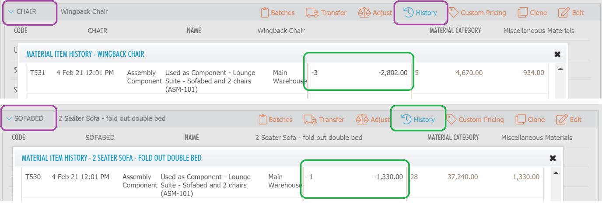This screenshot has height=207, width=602.
Task: Click Adjust scales icon for CHAIR item
Action: click(x=364, y=13)
